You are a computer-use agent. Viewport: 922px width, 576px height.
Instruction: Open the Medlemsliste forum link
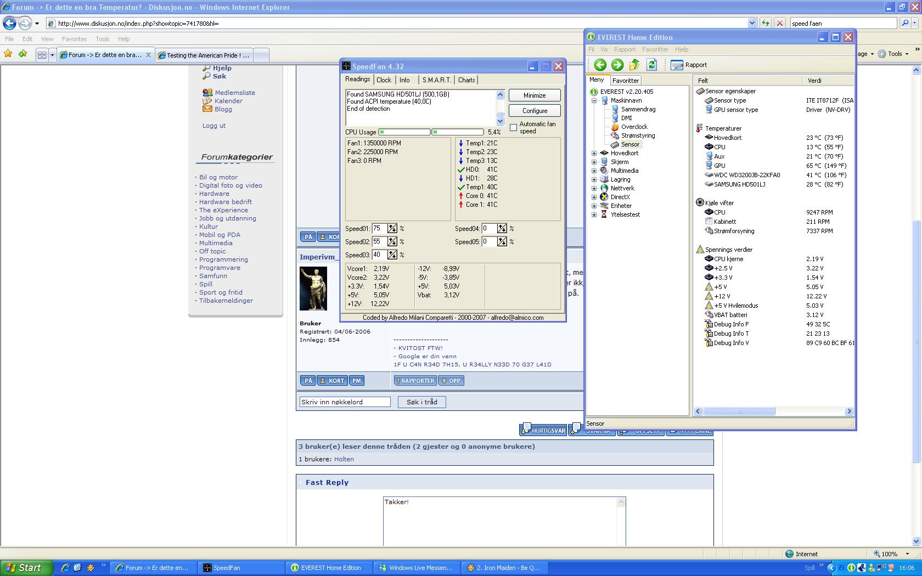[235, 93]
